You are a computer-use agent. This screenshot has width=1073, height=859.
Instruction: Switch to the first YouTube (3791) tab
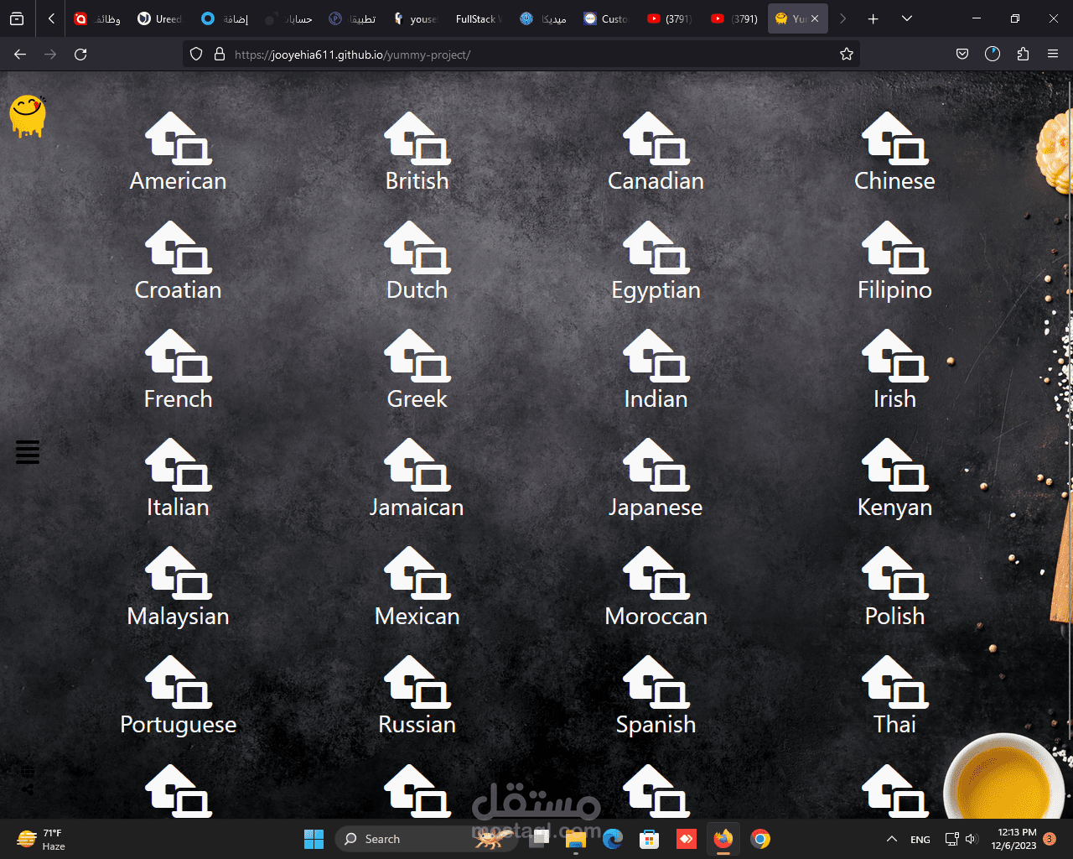pyautogui.click(x=670, y=18)
